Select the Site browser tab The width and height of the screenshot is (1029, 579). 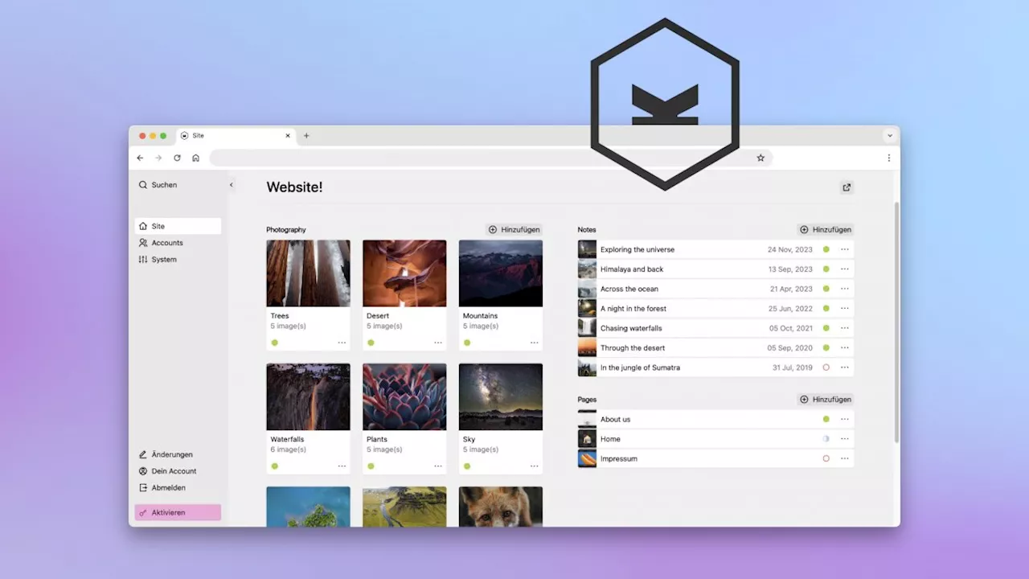click(x=235, y=136)
